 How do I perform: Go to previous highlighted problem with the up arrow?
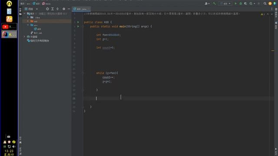(268, 14)
